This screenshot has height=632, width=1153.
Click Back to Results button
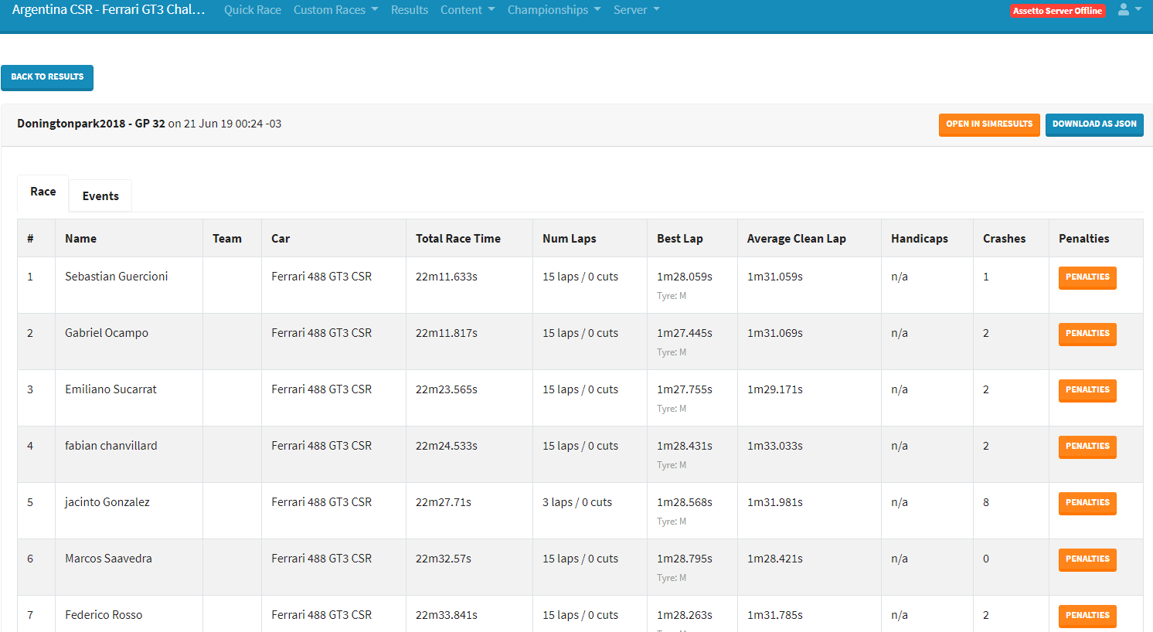tap(47, 77)
